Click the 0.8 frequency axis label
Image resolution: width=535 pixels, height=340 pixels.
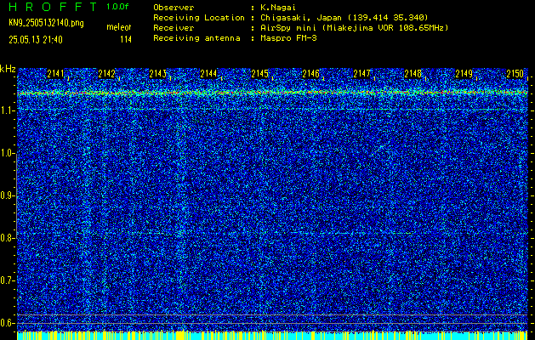(7, 238)
